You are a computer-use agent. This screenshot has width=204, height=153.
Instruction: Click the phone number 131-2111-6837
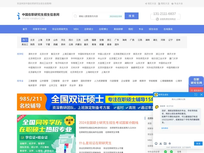click(164, 14)
